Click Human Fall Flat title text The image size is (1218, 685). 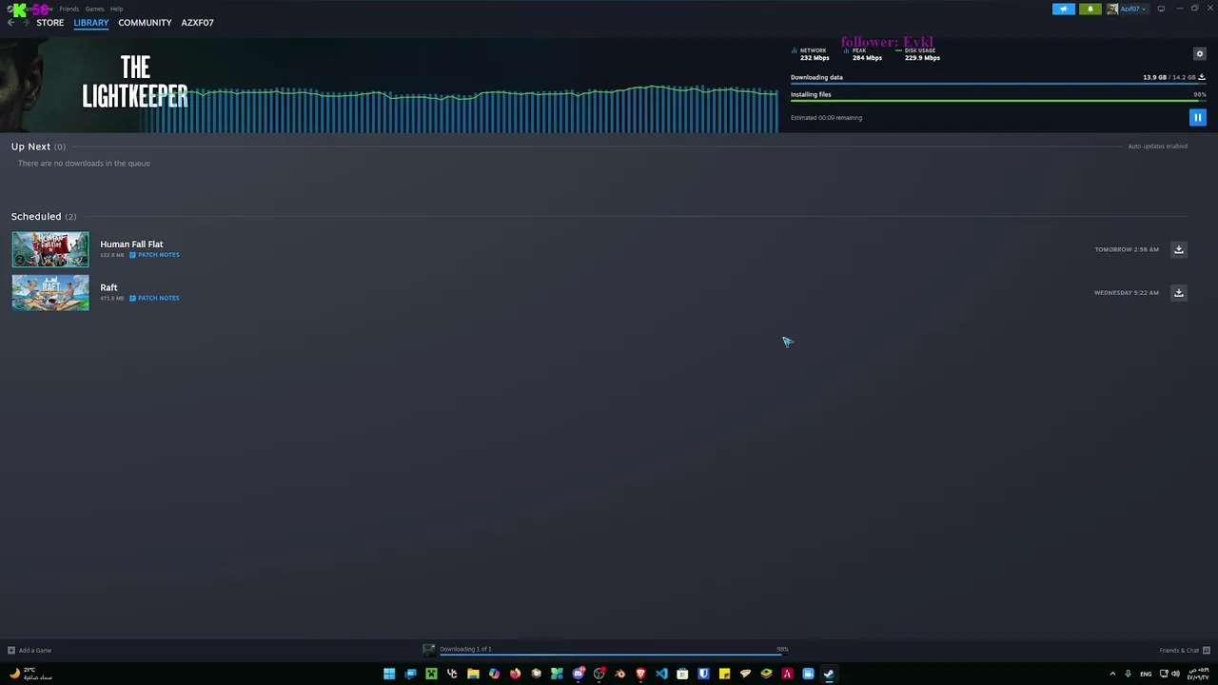[131, 245]
